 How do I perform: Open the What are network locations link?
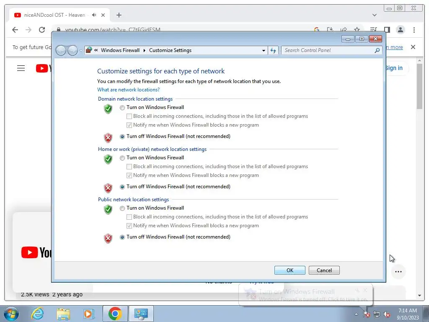point(128,90)
